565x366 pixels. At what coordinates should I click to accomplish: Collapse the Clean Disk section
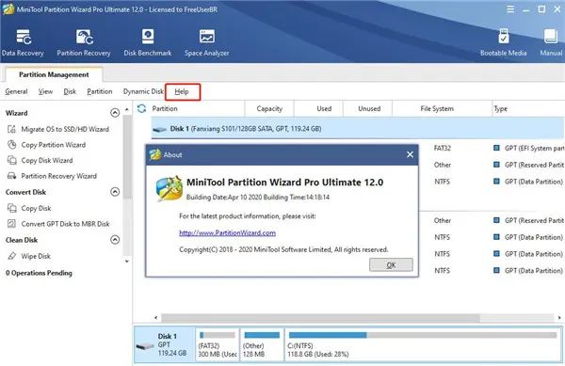click(115, 239)
